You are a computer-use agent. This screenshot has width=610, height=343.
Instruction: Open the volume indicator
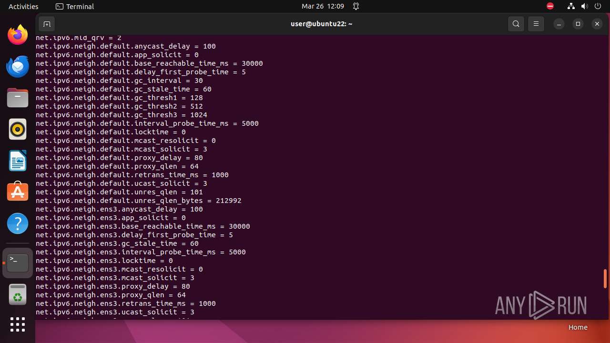tap(585, 6)
